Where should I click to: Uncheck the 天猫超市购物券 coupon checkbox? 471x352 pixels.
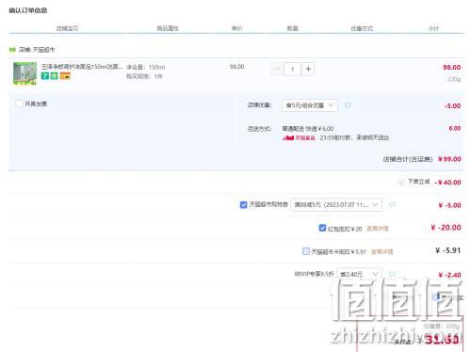coord(243,205)
